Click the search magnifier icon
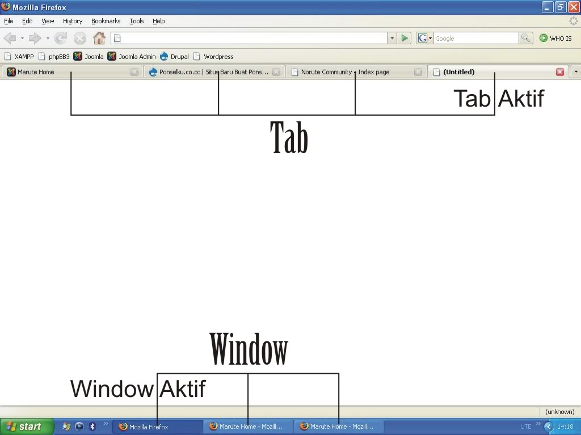Screen dimensions: 581x435 pos(525,38)
